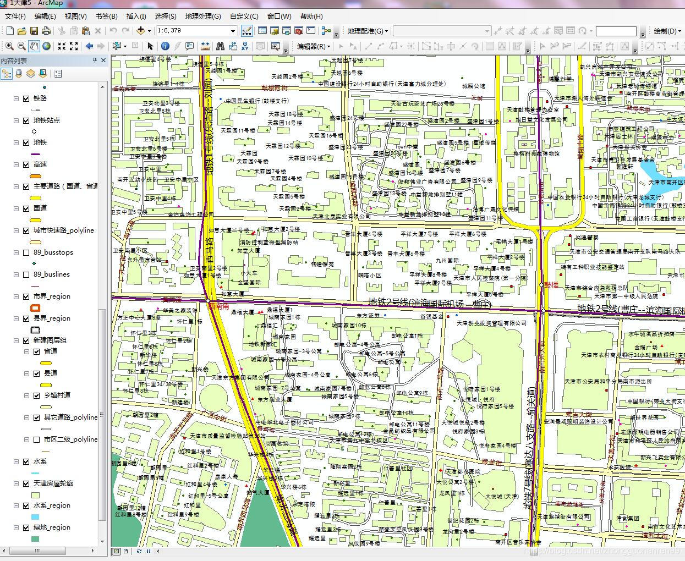Click the Fixed Zoom Out icon
Screen dimensions: 685x561
pos(74,46)
